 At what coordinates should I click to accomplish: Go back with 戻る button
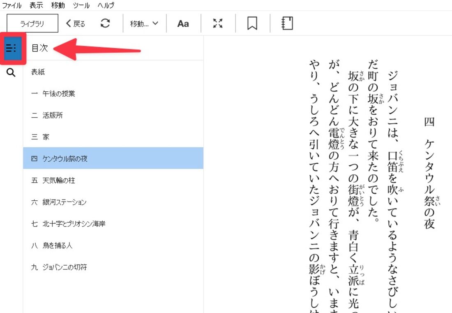[76, 24]
